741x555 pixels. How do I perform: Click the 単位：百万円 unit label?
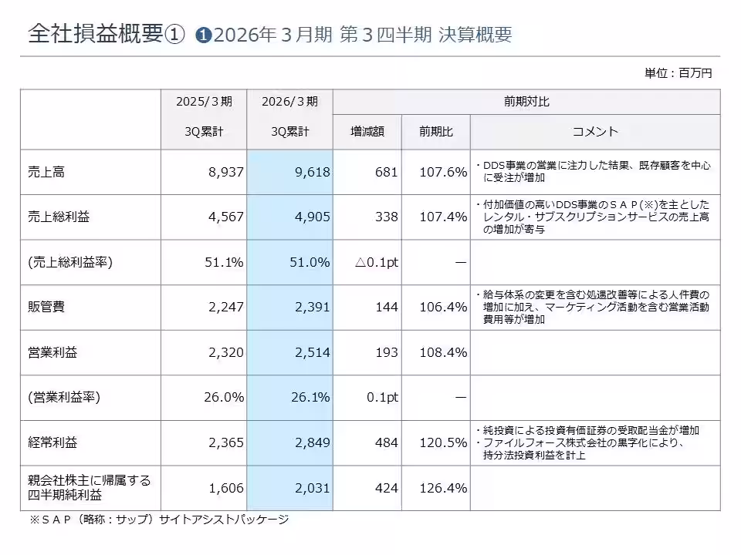(678, 73)
